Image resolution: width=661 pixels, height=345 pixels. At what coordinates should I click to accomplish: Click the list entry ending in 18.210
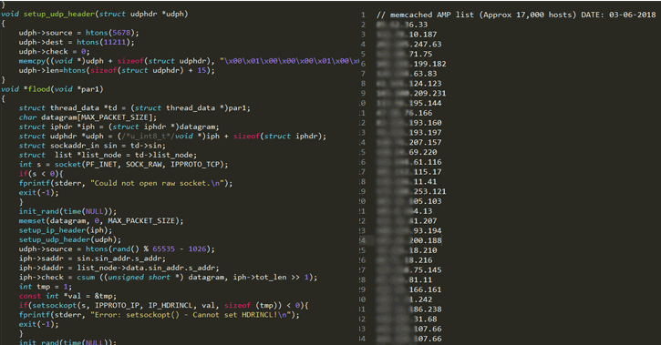coord(407,250)
